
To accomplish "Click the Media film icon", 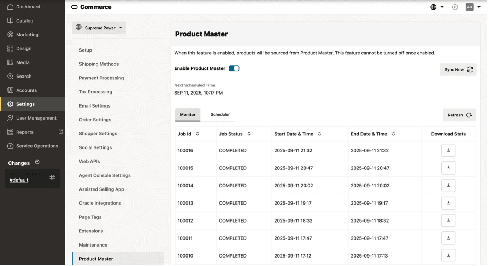I will click(x=11, y=62).
